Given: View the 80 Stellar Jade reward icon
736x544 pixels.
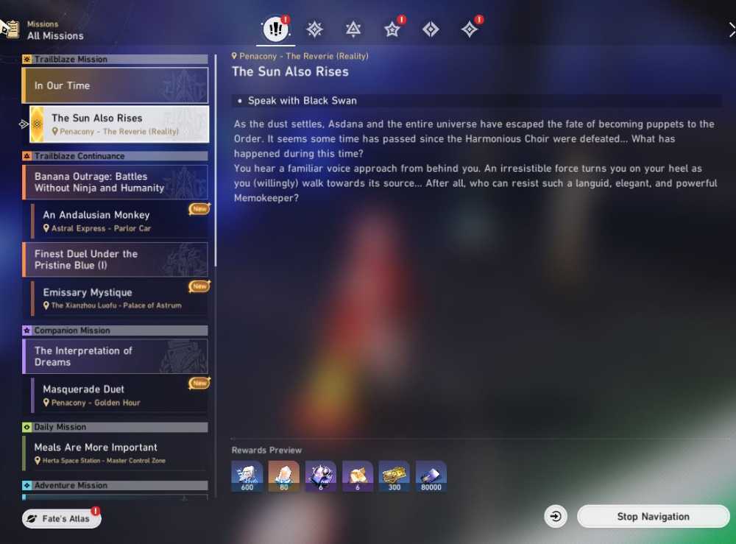Looking at the screenshot, I should 283,476.
